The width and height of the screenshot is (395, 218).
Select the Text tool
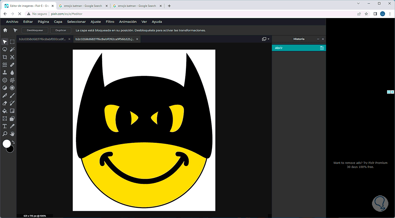5,126
